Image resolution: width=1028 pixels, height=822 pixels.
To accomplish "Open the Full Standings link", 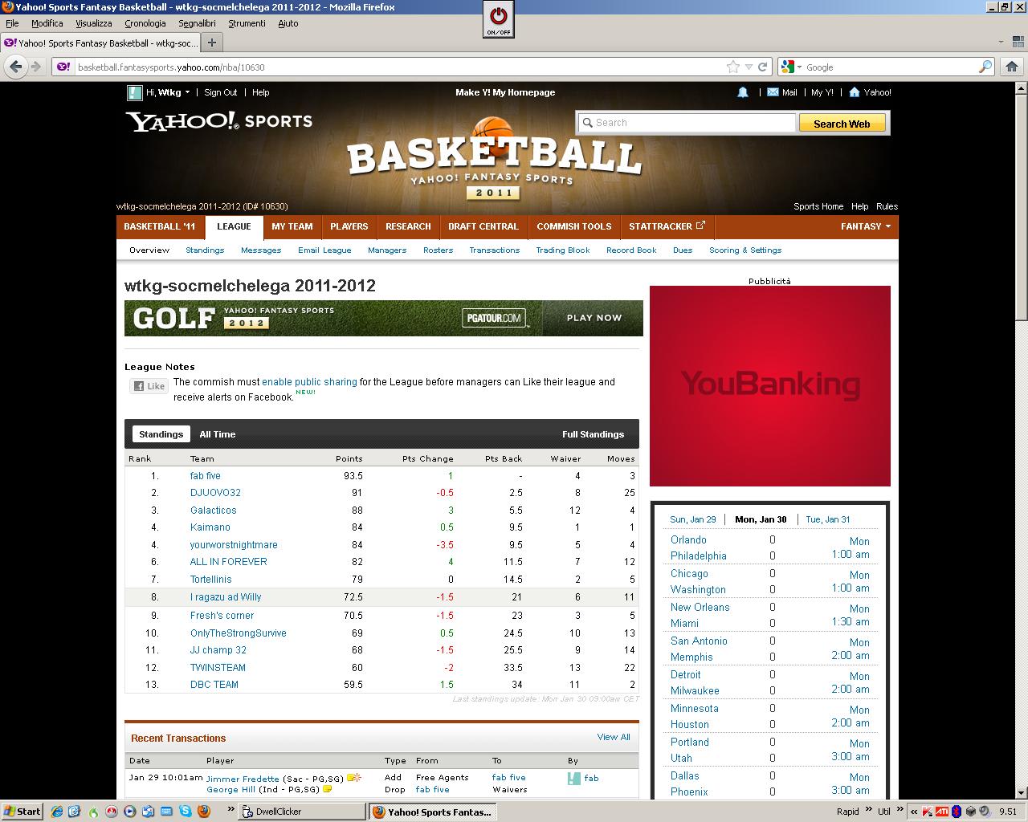I will pos(593,434).
